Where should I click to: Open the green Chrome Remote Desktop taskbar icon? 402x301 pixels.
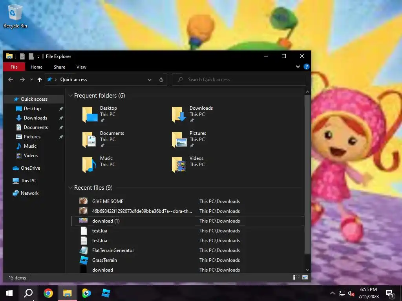click(86, 293)
